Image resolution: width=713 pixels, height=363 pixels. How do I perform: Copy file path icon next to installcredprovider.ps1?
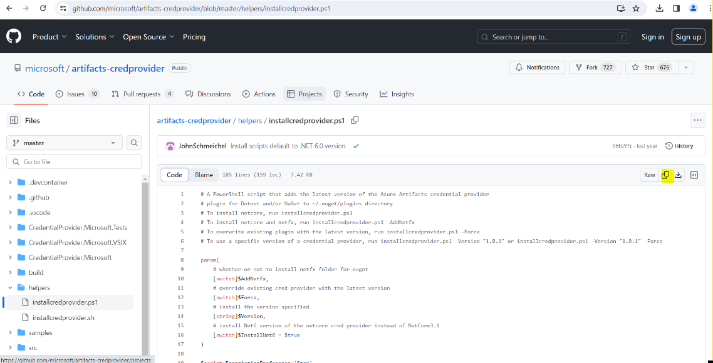point(355,120)
